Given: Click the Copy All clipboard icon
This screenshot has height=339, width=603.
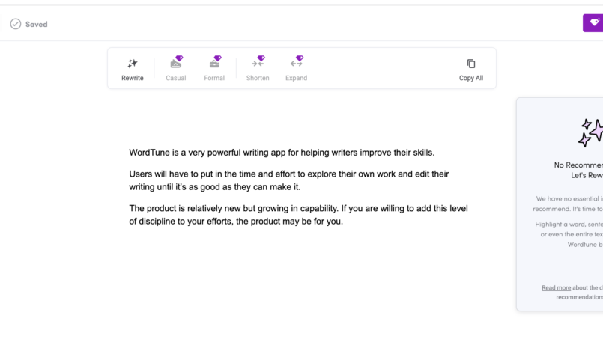Looking at the screenshot, I should click(471, 64).
